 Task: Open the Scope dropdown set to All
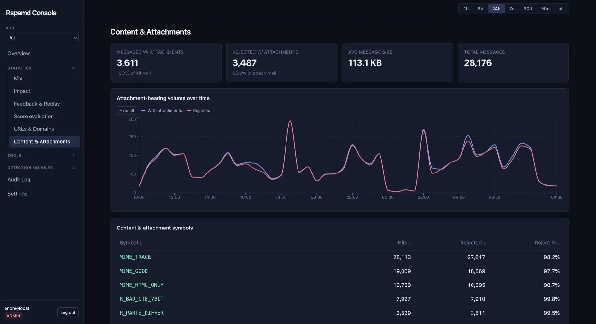tap(41, 38)
